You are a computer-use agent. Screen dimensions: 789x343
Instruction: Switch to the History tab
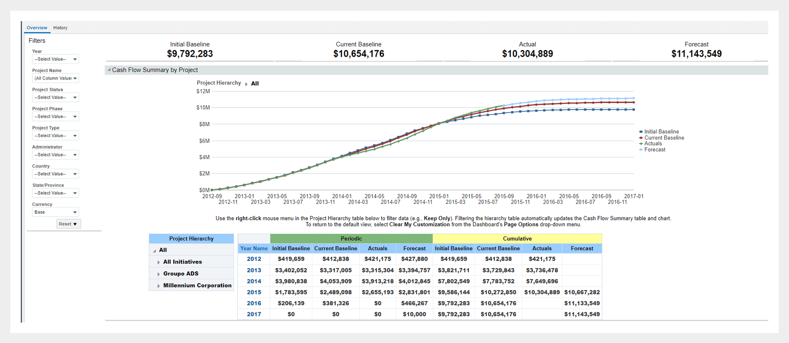tap(60, 28)
